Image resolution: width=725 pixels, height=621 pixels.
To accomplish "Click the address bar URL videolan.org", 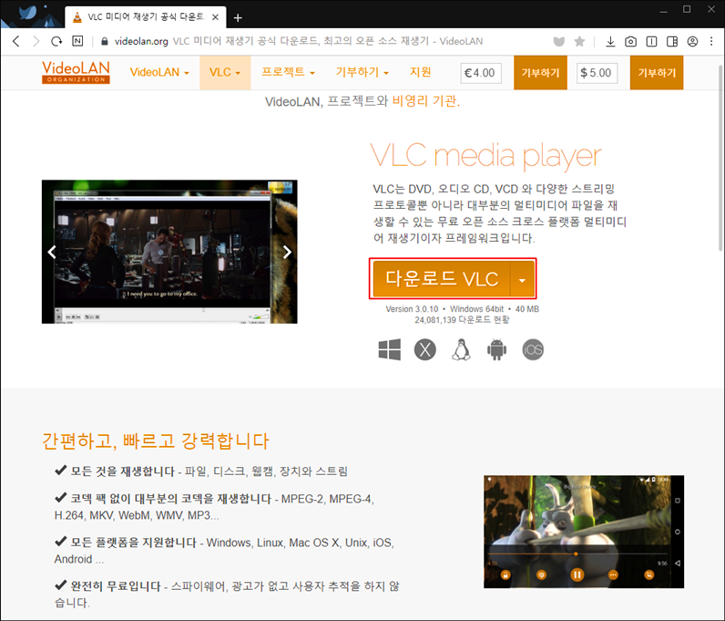I will pyautogui.click(x=141, y=41).
